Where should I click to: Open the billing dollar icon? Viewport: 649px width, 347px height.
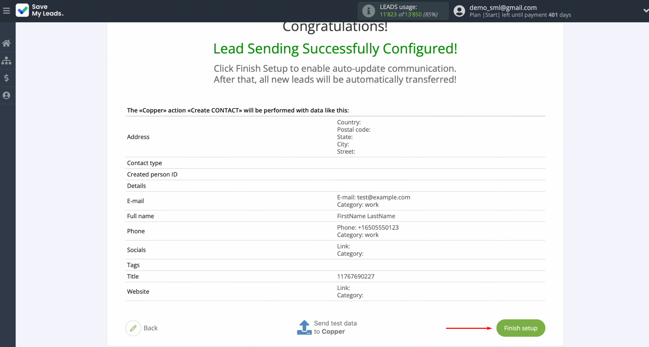coord(6,78)
